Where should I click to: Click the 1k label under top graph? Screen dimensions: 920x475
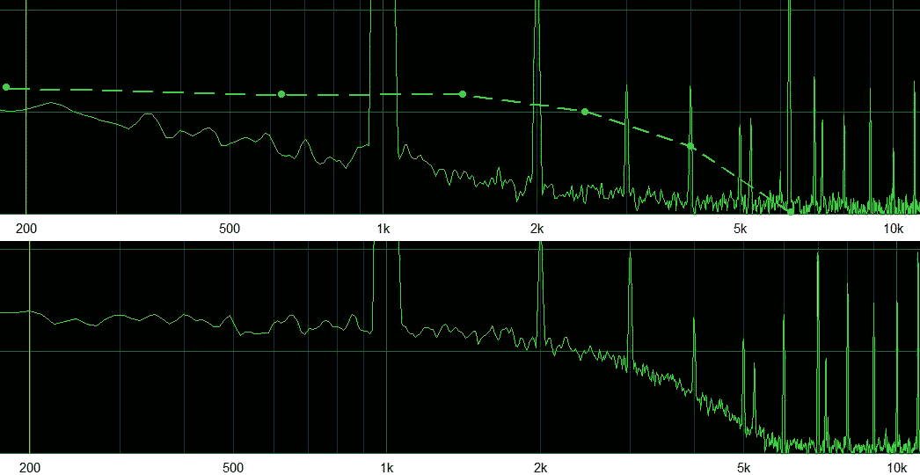(x=383, y=229)
